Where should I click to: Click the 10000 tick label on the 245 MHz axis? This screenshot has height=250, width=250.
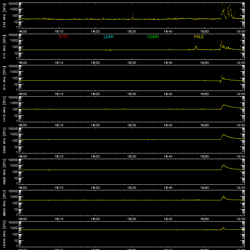[13, 4]
